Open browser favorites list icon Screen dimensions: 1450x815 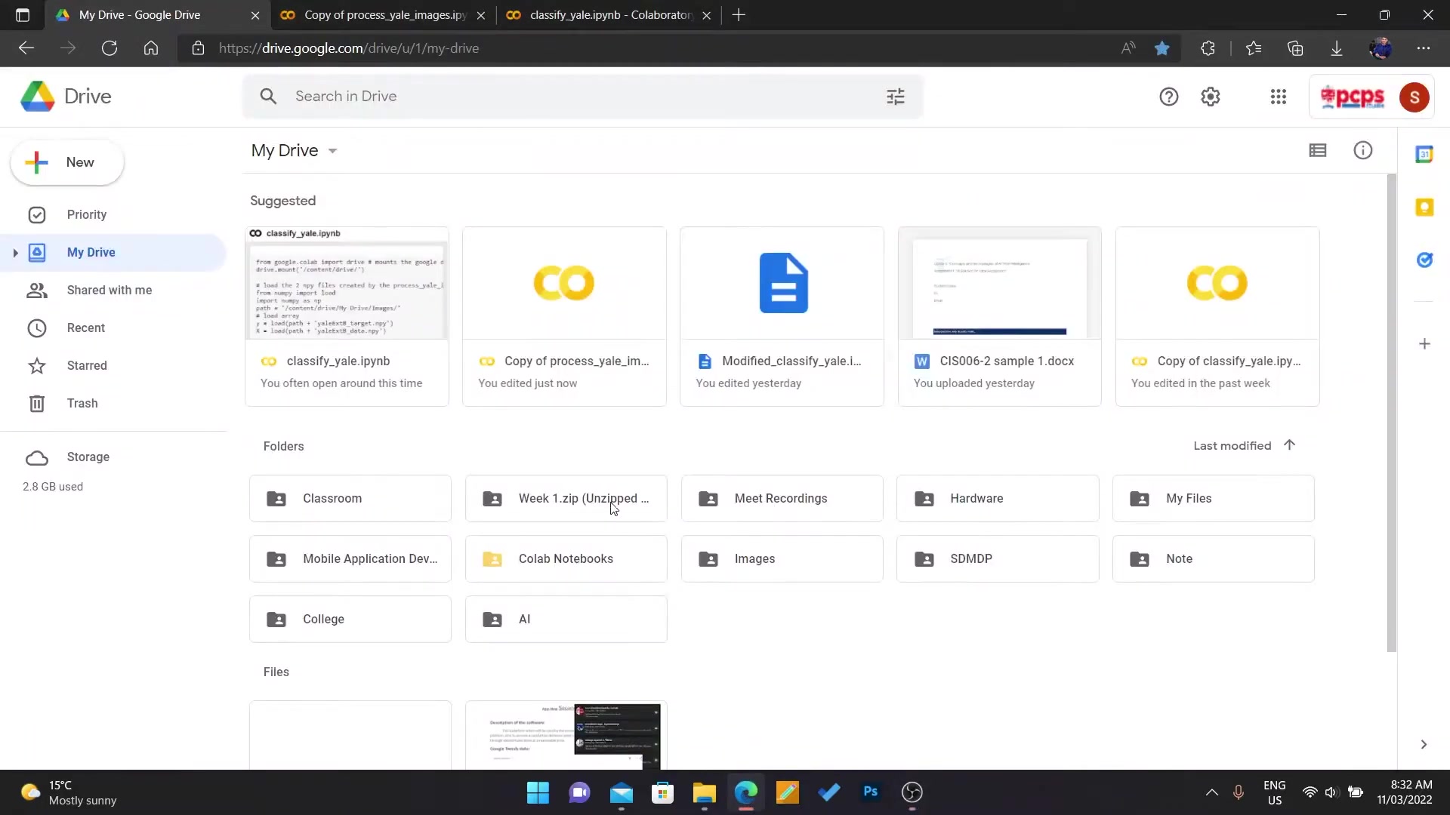(1254, 48)
